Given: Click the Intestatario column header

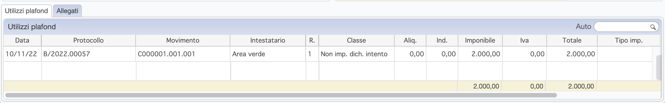Looking at the screenshot, I should [x=268, y=40].
